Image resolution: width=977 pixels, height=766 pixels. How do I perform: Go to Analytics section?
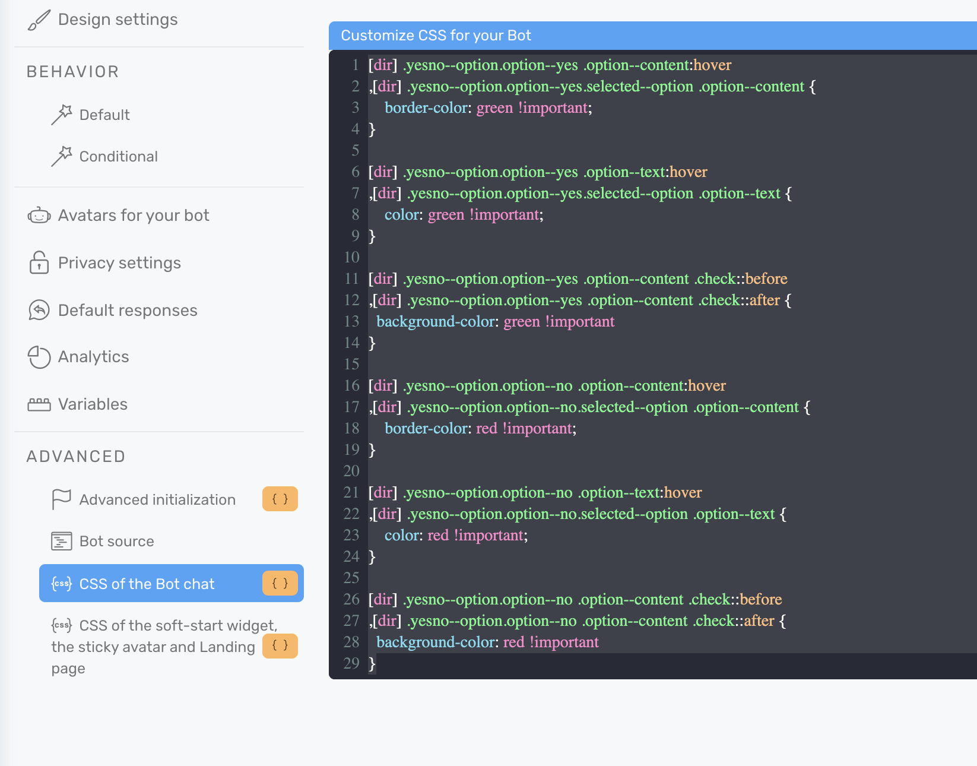[93, 357]
